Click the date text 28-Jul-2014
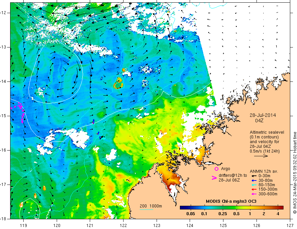Screen dimensions: 297x229 (x=263, y=115)
